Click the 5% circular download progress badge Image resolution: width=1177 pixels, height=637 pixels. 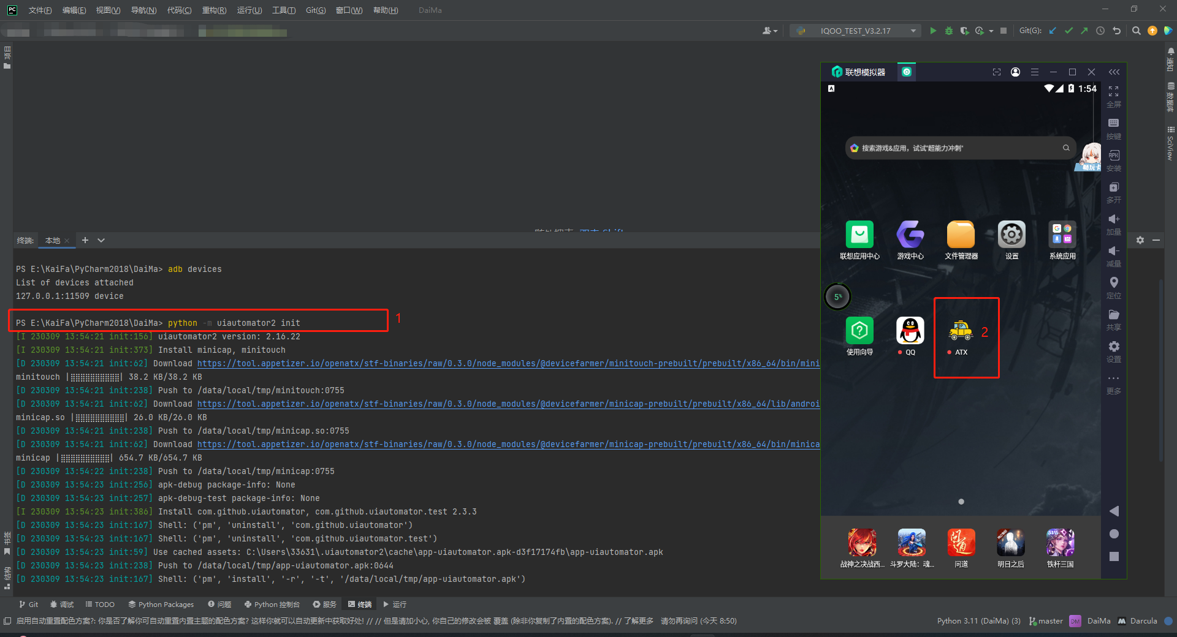click(x=837, y=296)
